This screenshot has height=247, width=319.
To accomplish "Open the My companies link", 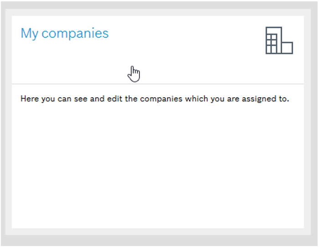I will tap(65, 33).
